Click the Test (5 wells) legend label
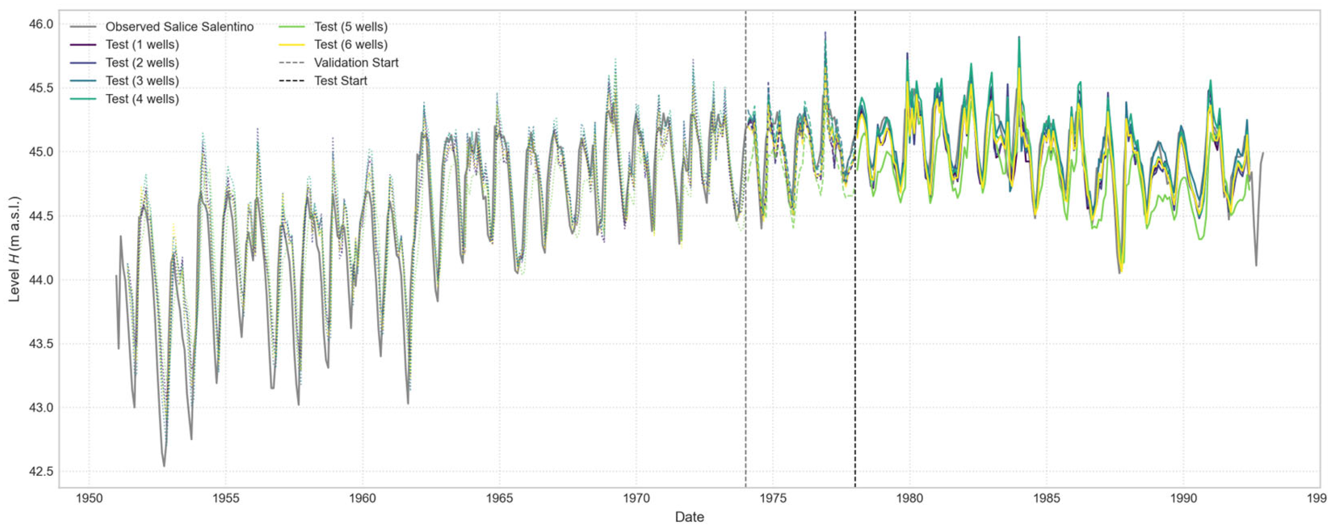The height and width of the screenshot is (529, 1334). point(351,27)
